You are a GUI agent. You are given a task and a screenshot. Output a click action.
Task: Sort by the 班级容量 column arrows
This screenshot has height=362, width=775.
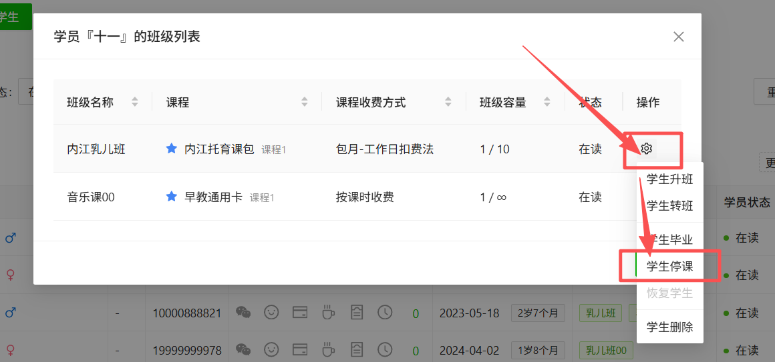point(547,102)
